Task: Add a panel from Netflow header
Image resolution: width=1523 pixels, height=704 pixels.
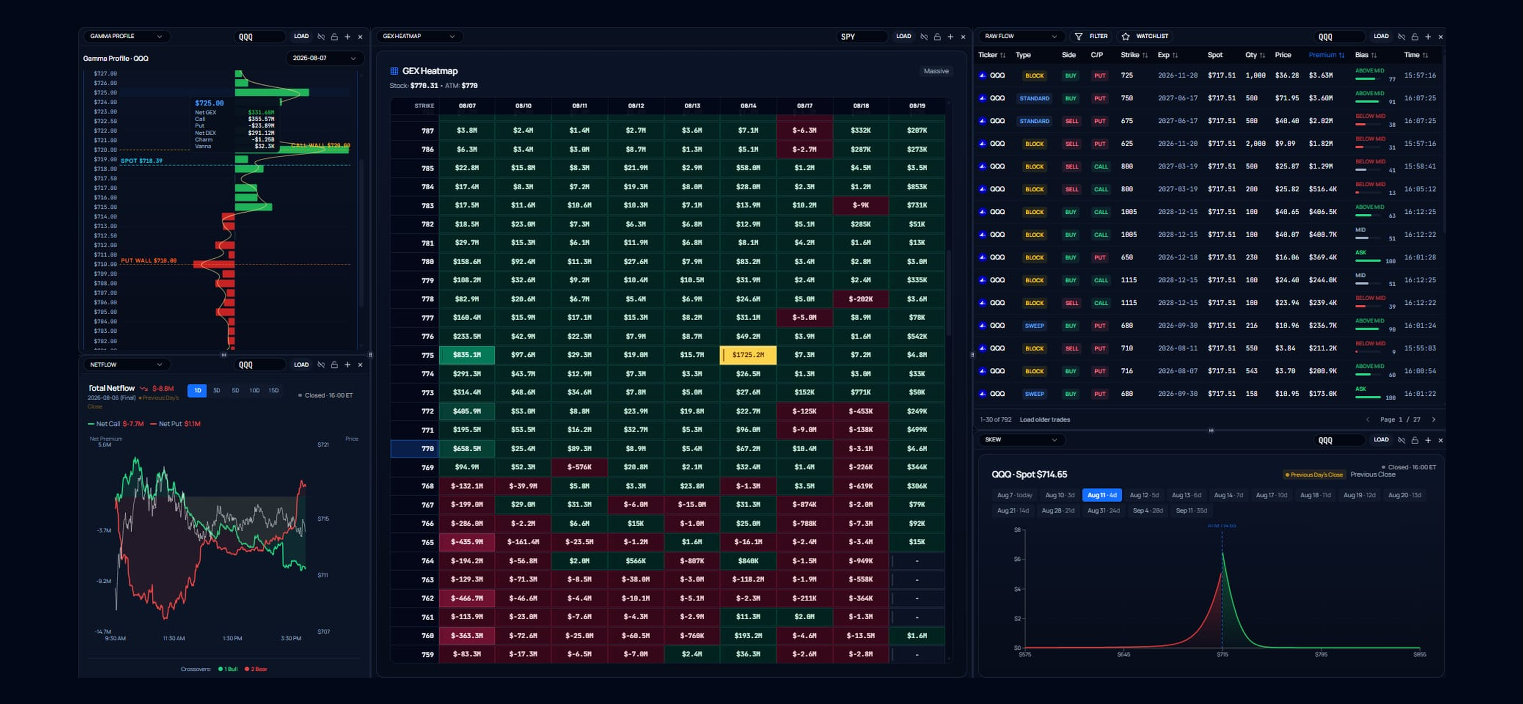Action: click(348, 365)
